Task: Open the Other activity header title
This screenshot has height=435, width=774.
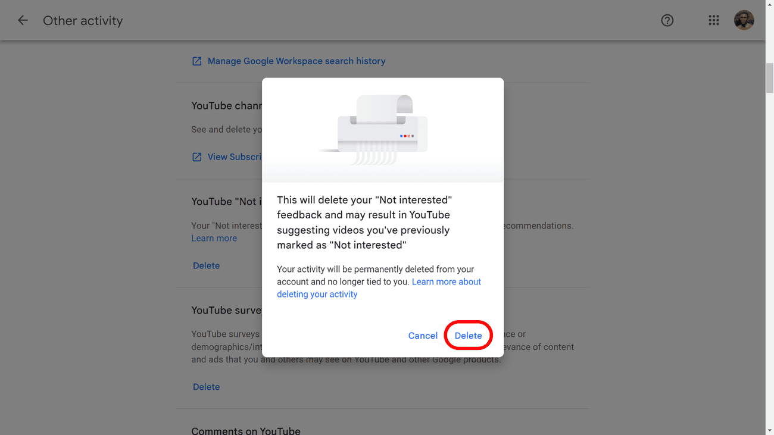Action: click(83, 20)
